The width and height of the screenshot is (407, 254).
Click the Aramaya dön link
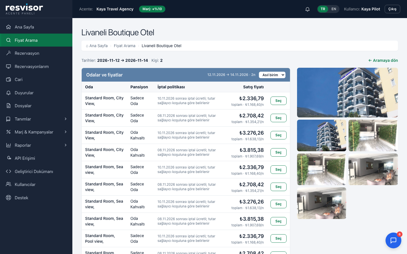[x=383, y=60]
